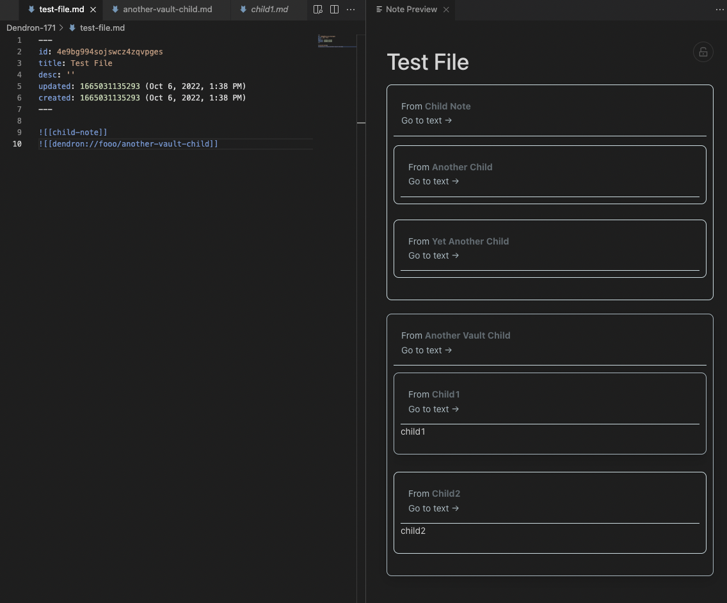Click the Dendron logo on the another-vault-child.md tab
The width and height of the screenshot is (727, 603).
tap(116, 9)
